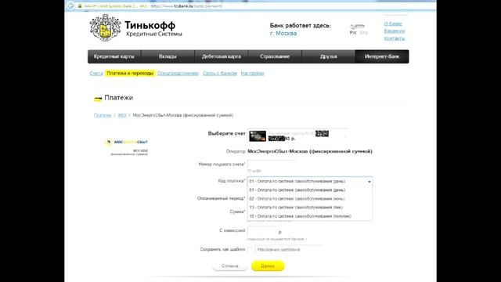The width and height of the screenshot is (501, 282).
Task: Click the С комиссией amount field
Action: point(262,231)
